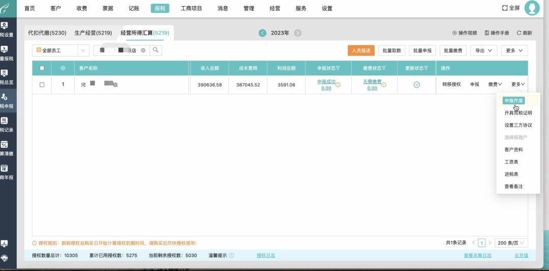This screenshot has width=549, height=271.
Task: Expand the 全部员工 dropdown
Action: click(x=83, y=50)
